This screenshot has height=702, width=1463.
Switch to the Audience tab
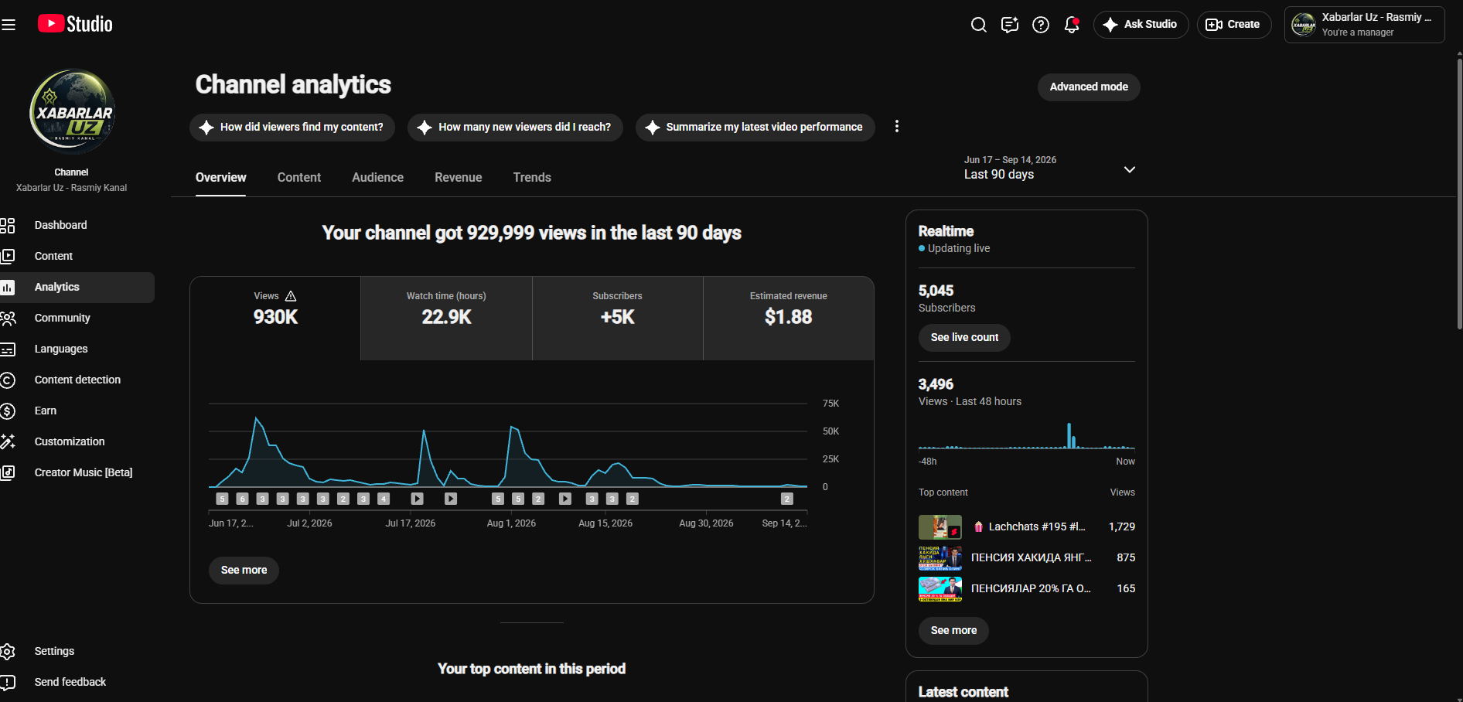point(377,178)
